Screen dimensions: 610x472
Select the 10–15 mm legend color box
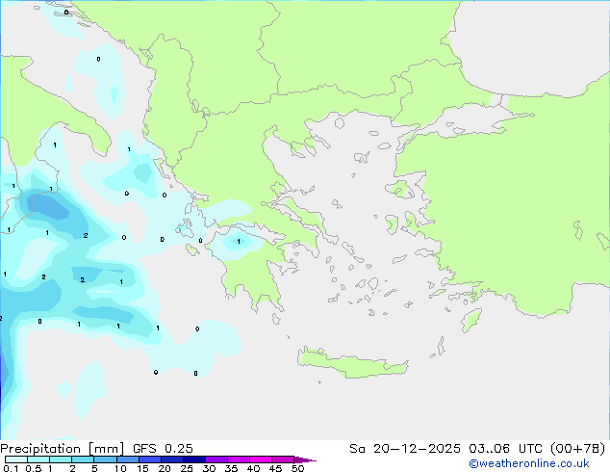tap(128, 459)
